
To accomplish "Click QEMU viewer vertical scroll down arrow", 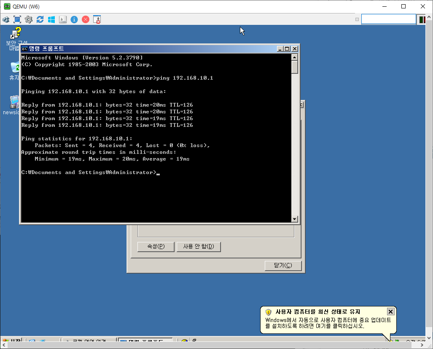I will click(x=429, y=338).
